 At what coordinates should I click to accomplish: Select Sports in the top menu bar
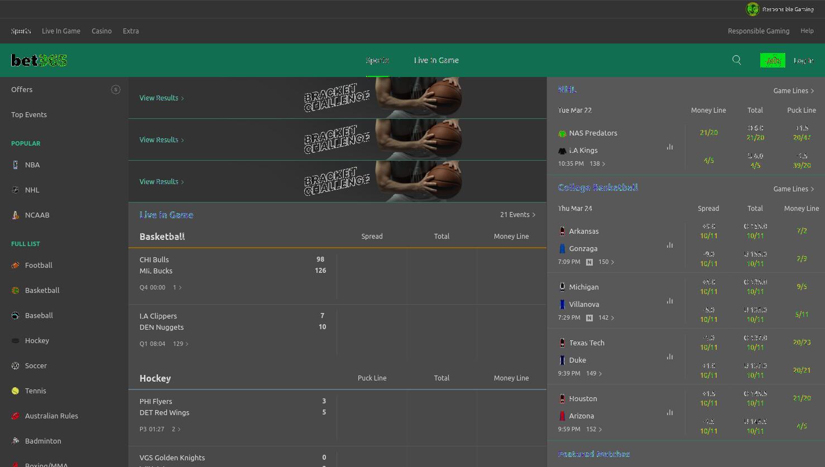coord(21,31)
